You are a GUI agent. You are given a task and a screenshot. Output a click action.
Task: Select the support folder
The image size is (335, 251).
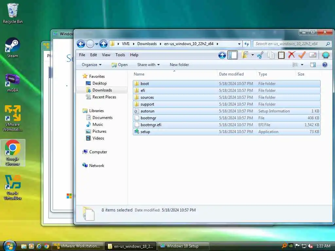pyautogui.click(x=226, y=104)
